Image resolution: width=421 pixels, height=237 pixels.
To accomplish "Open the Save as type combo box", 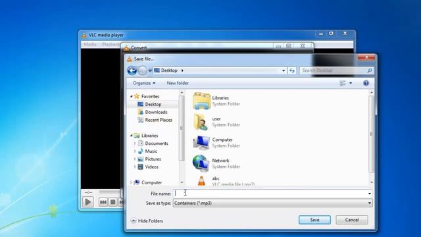I will (272, 203).
